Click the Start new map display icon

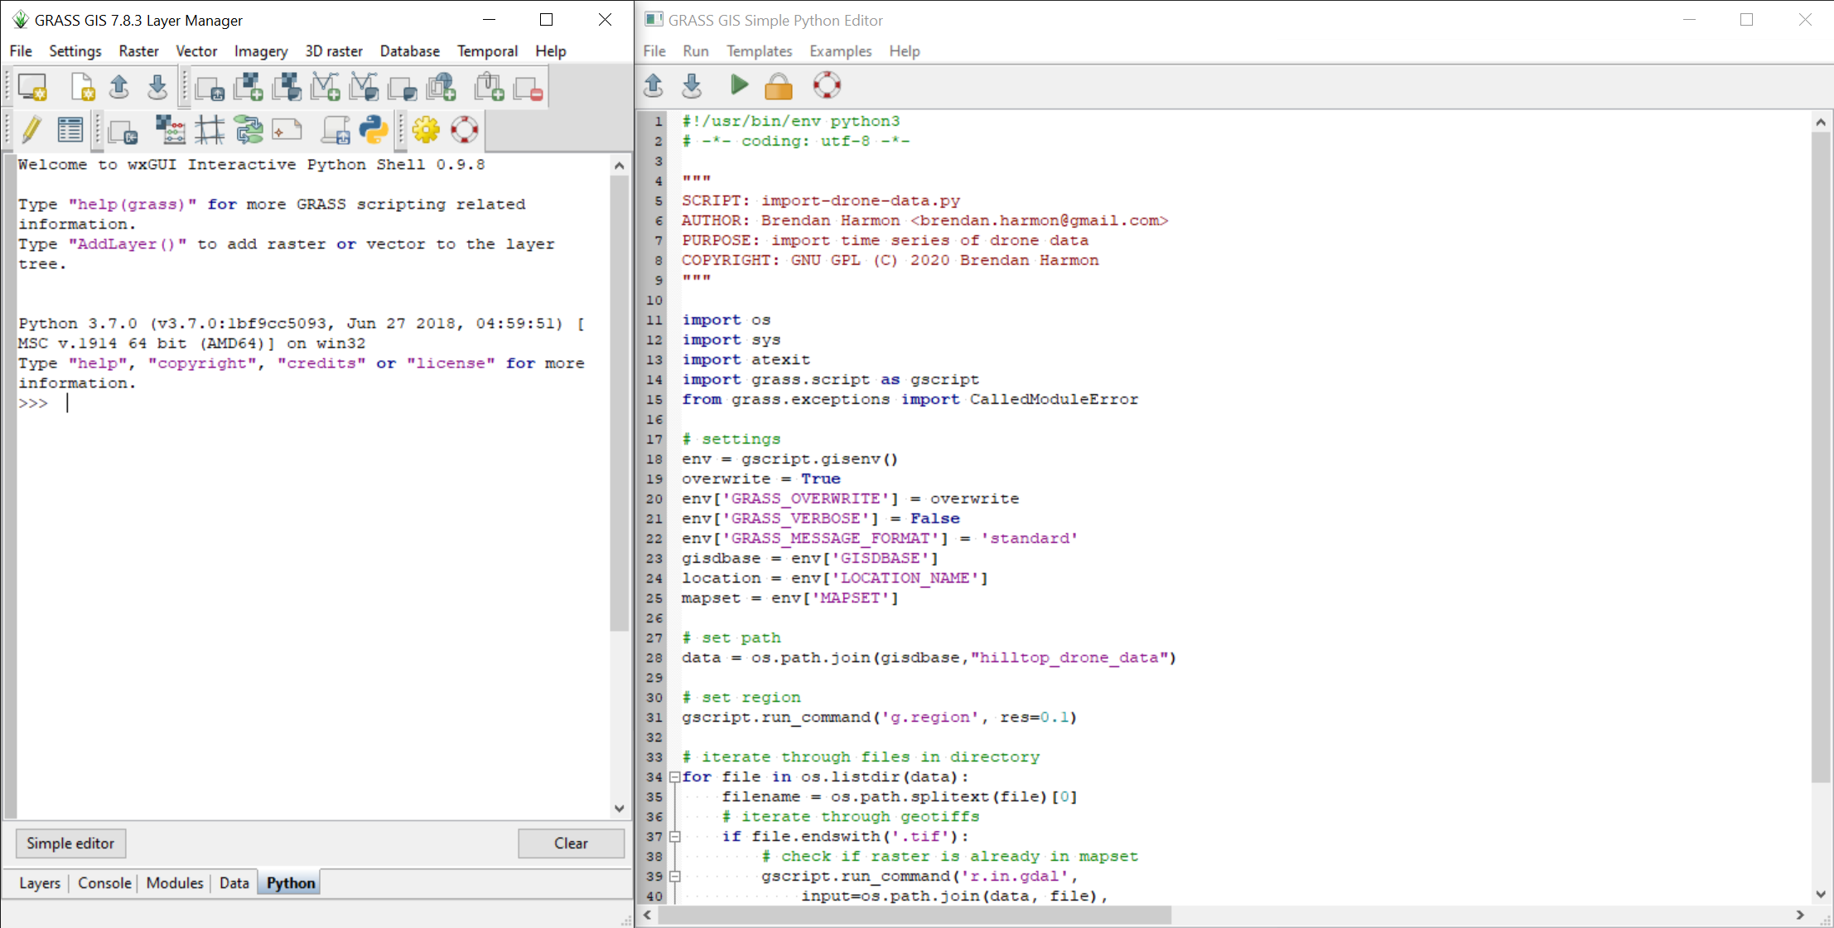point(32,86)
